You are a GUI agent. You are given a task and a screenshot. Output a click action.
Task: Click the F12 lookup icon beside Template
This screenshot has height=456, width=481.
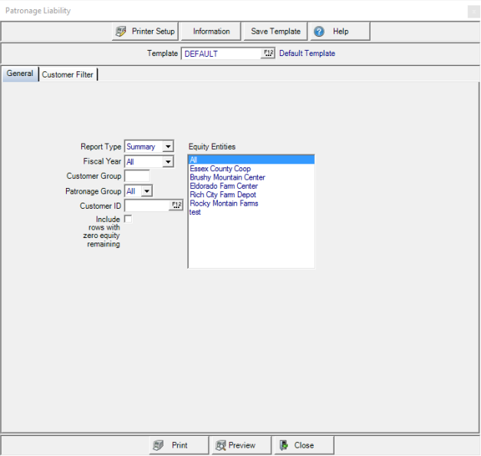[x=269, y=54]
